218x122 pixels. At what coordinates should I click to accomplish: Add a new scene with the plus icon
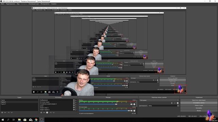tap(2, 113)
